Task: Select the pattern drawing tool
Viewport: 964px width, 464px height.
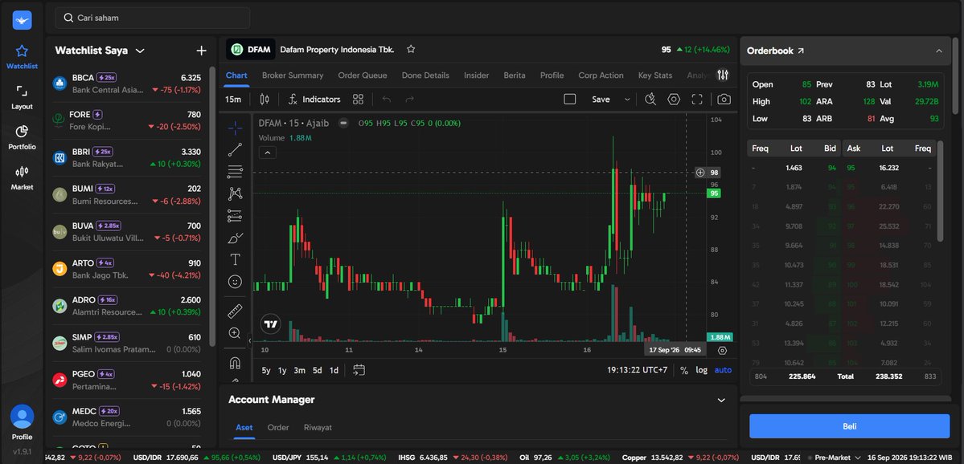Action: [x=235, y=193]
